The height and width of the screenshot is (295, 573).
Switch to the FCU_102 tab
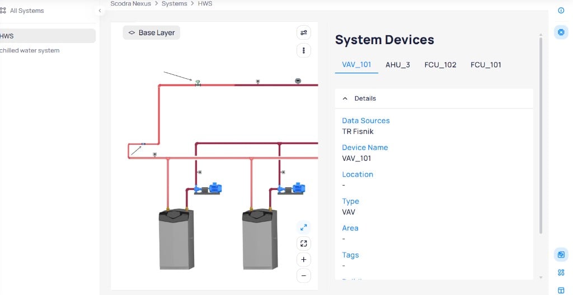pos(440,65)
